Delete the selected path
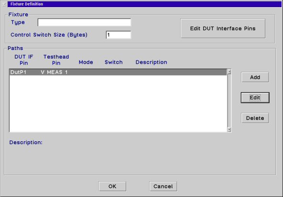Viewport: 283px width, 197px height. (x=255, y=118)
